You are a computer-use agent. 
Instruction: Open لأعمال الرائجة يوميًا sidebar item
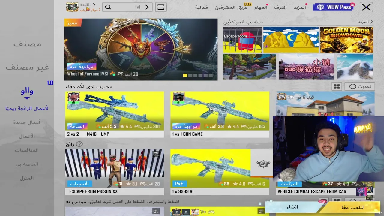click(x=27, y=108)
